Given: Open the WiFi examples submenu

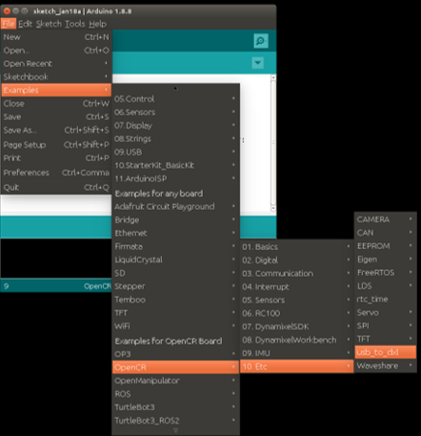Looking at the screenshot, I should [176, 326].
